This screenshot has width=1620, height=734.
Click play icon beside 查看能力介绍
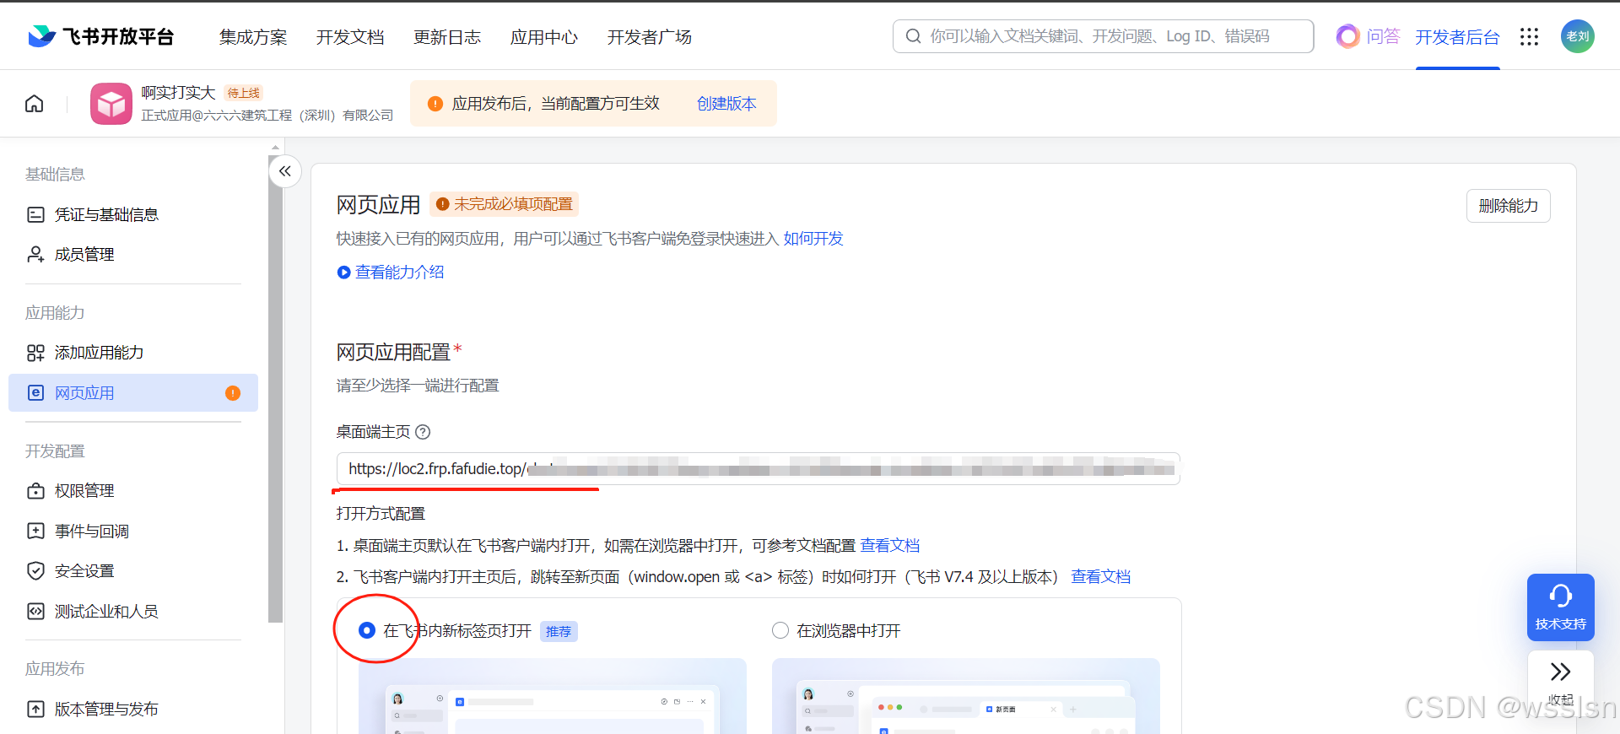point(343,273)
